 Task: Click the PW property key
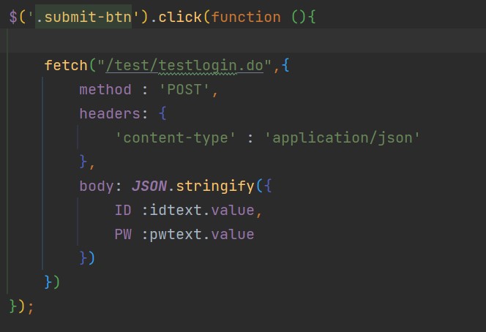(123, 235)
